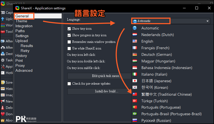214x124 pixels.
Task: Open the Proxy settings tab
Action: [20, 66]
